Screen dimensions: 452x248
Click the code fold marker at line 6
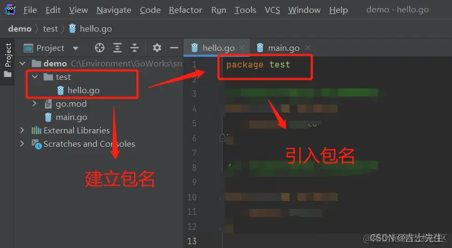(x=223, y=138)
